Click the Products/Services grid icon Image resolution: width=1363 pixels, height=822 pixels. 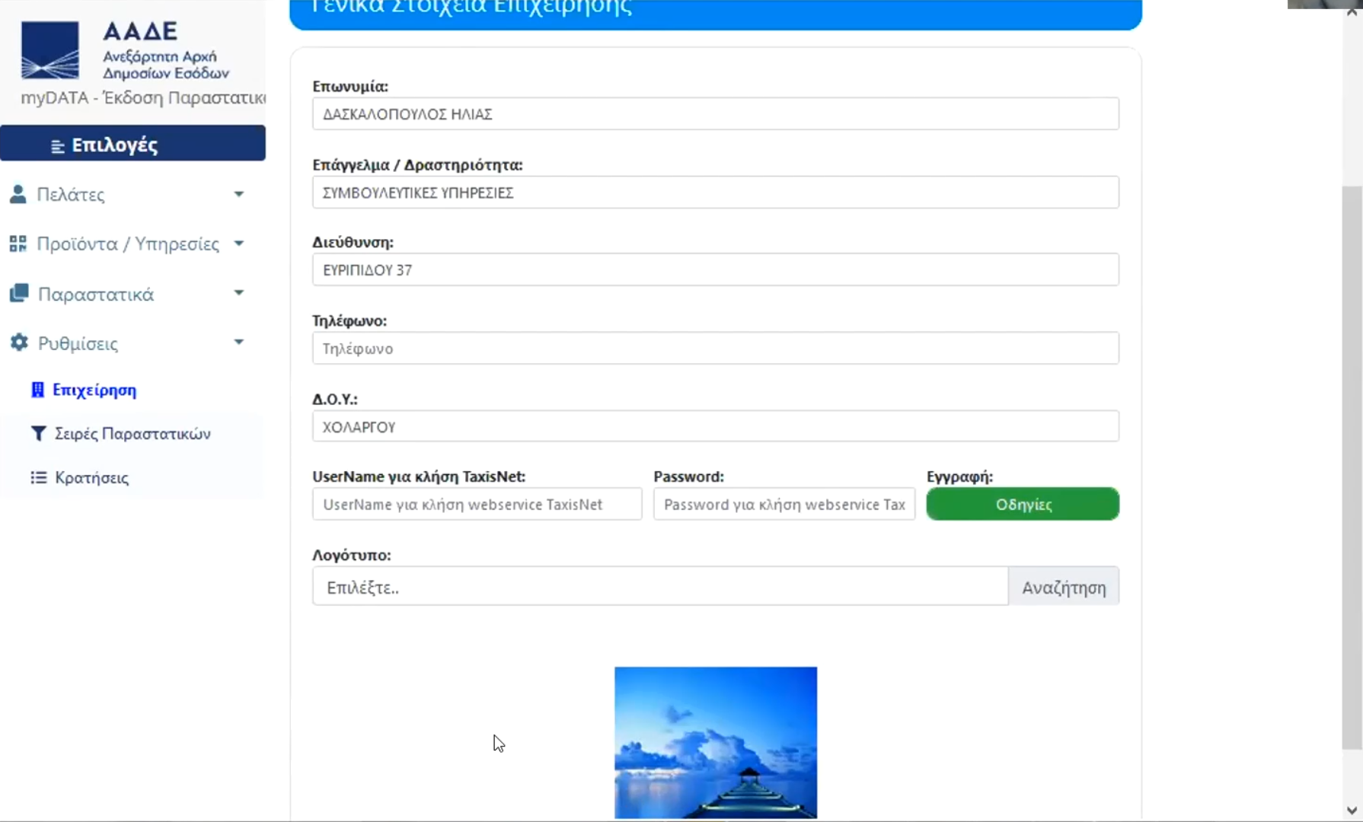click(x=18, y=244)
